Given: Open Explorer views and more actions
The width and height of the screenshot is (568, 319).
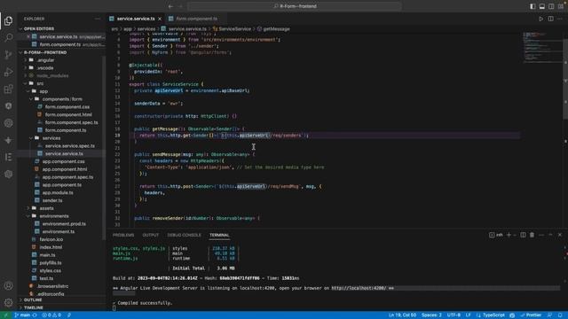Looking at the screenshot, I should [x=98, y=19].
